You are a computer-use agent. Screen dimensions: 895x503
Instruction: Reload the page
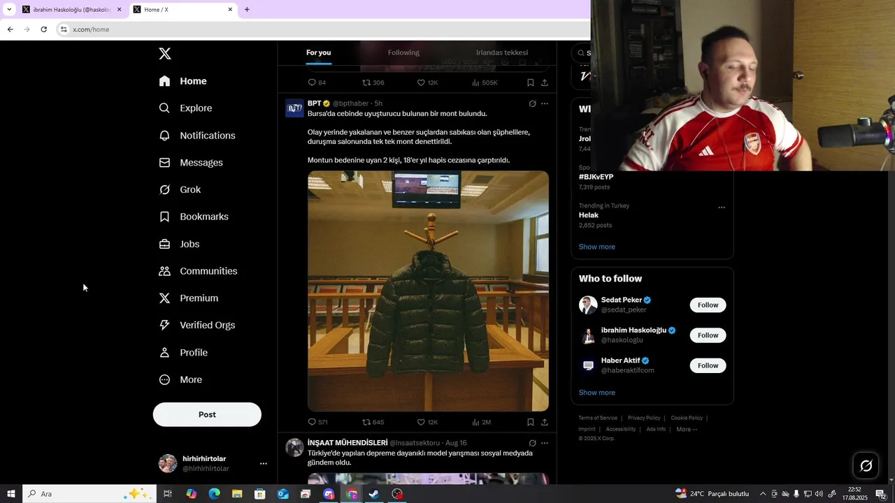43,29
